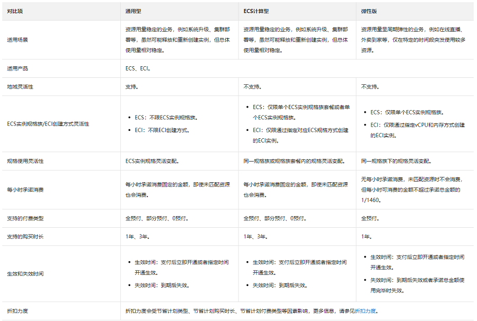Select the 弹性版 column header
This screenshot has height=321, width=477.
pyautogui.click(x=369, y=11)
